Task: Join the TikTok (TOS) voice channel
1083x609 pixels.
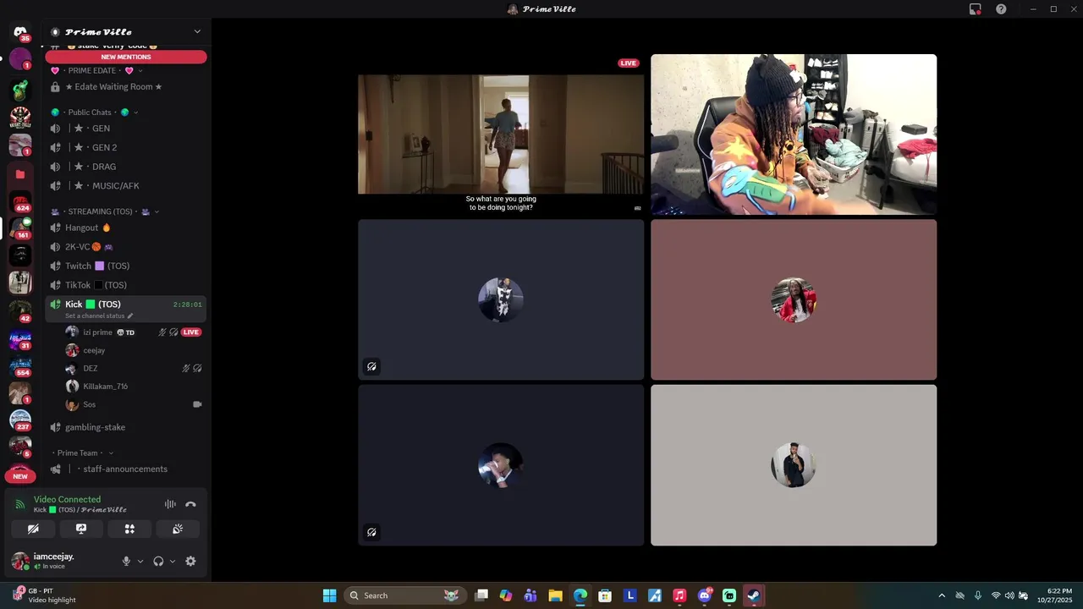Action: point(126,285)
